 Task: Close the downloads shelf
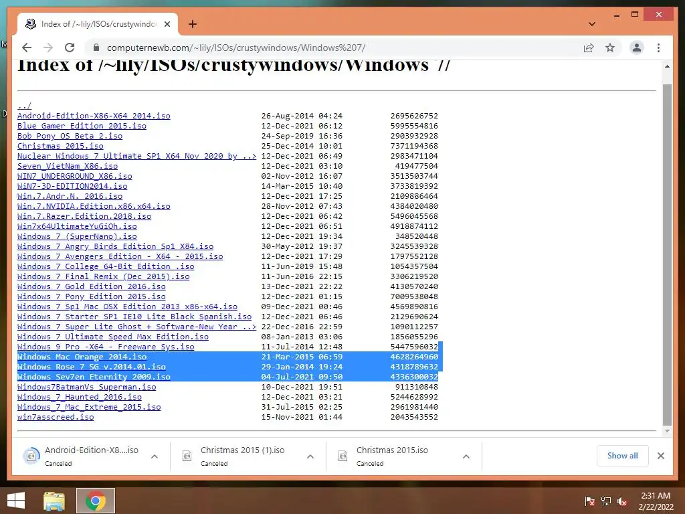click(661, 456)
